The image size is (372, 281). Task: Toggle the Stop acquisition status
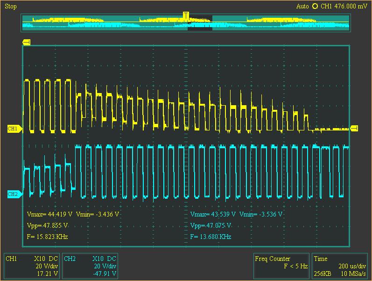(x=10, y=6)
